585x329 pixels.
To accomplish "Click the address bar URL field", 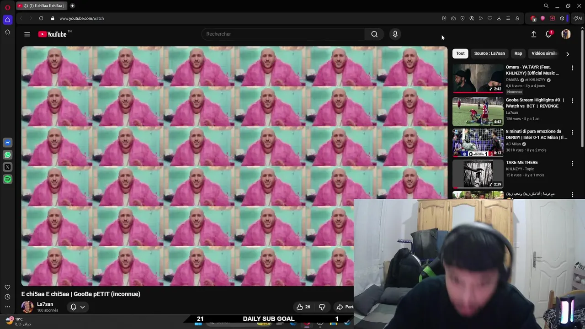I will click(x=247, y=18).
